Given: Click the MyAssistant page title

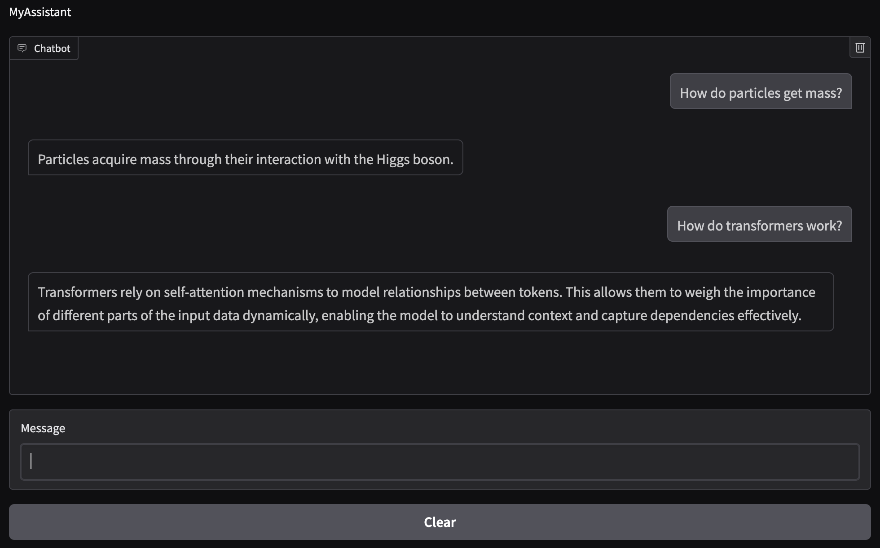Looking at the screenshot, I should tap(40, 12).
